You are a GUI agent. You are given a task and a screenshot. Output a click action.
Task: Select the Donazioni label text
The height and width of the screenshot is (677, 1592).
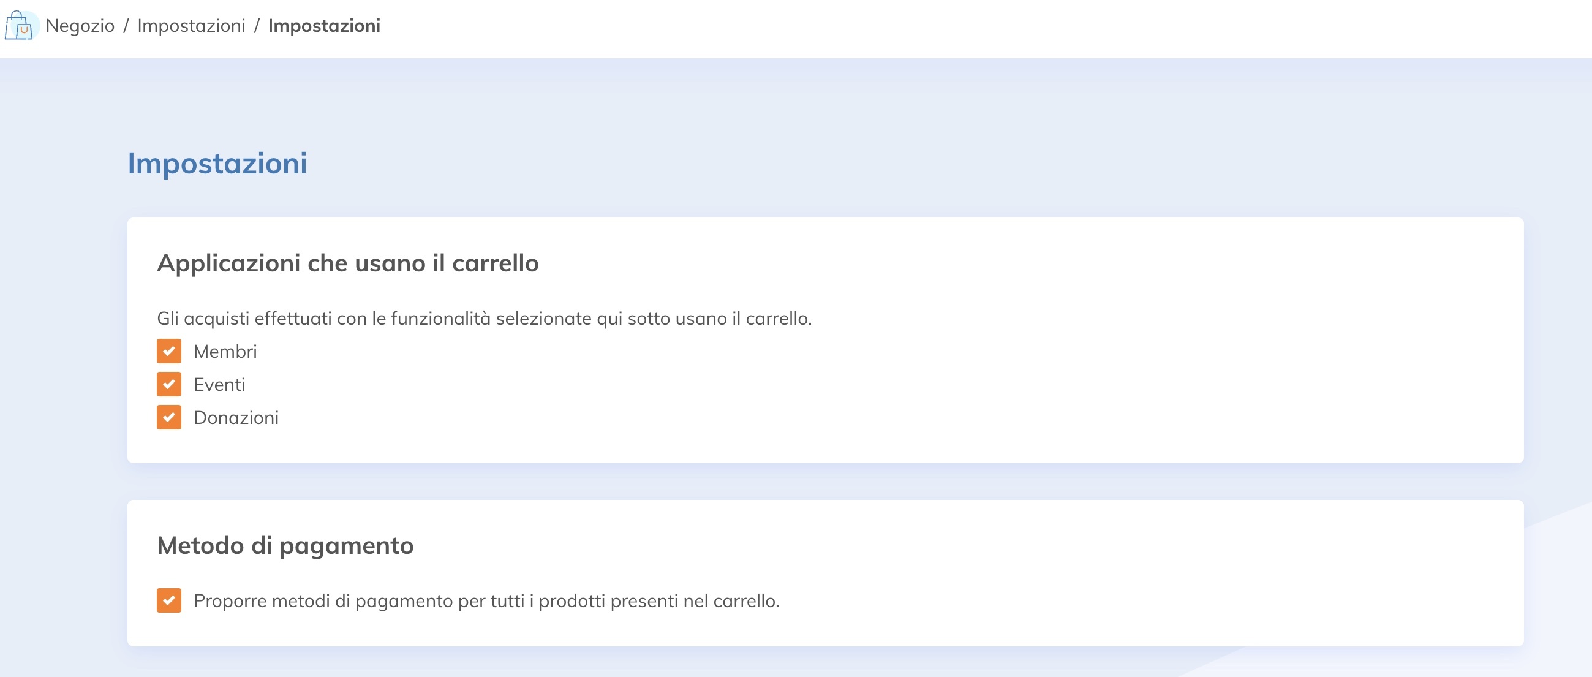pyautogui.click(x=236, y=417)
